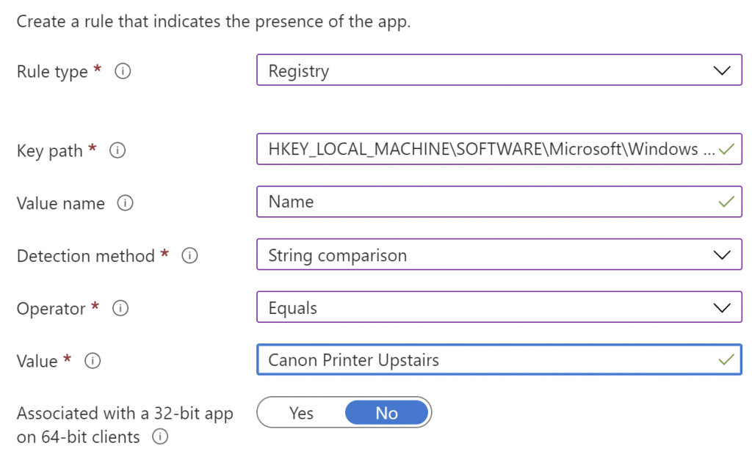Open the Operator Equals dropdown

(x=499, y=307)
